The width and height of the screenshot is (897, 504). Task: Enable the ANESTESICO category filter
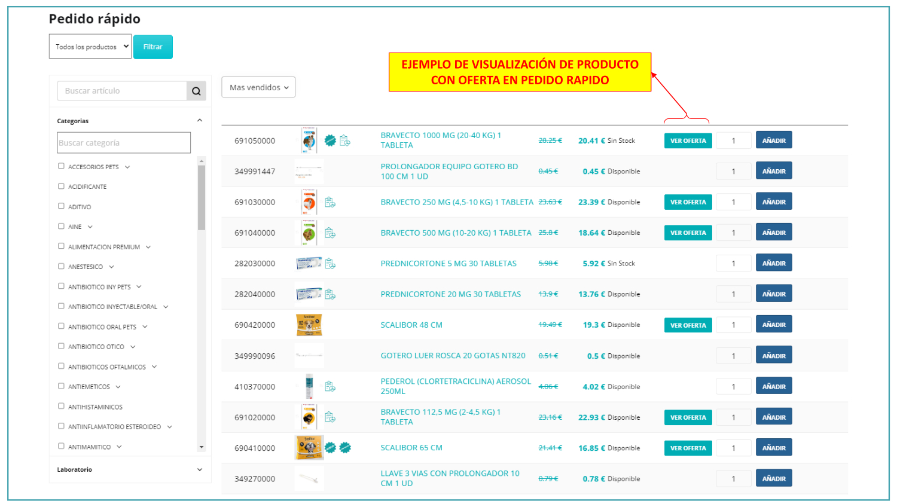pyautogui.click(x=61, y=266)
